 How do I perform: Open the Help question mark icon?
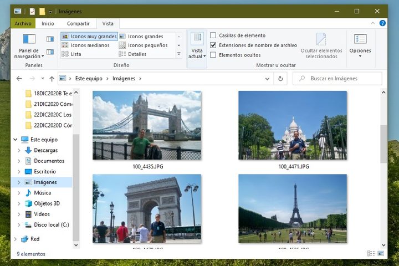(382, 23)
